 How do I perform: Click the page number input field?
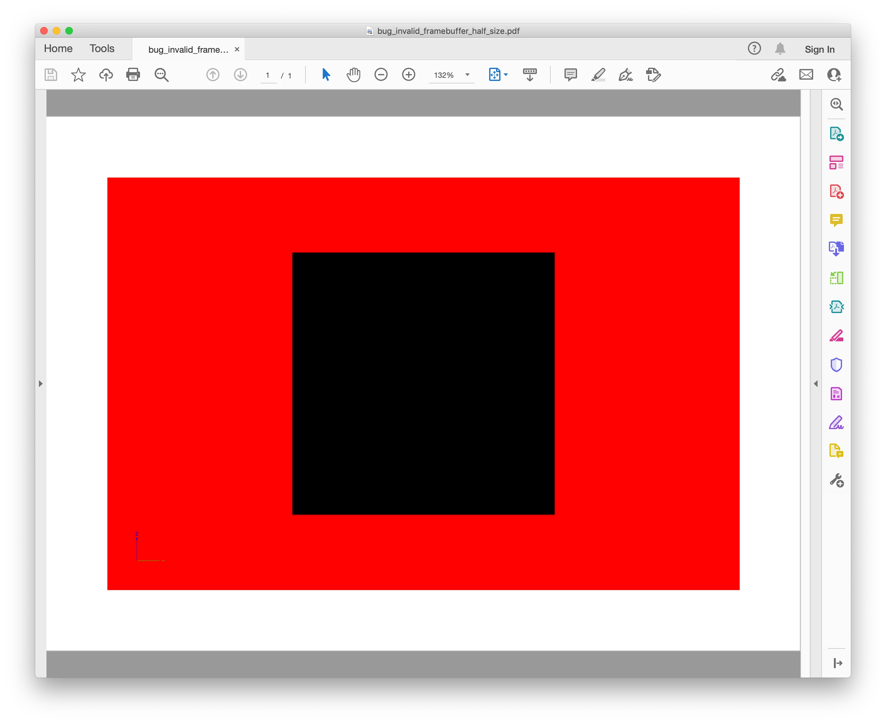pyautogui.click(x=268, y=76)
